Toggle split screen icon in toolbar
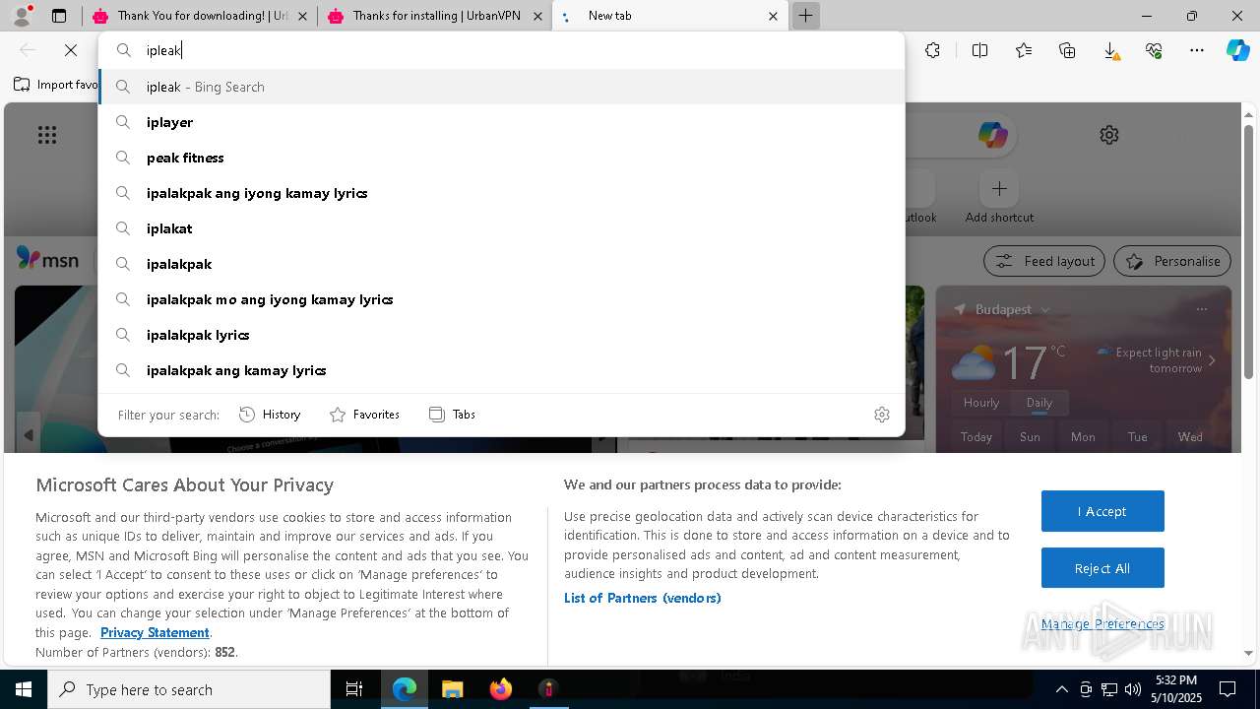 point(979,50)
